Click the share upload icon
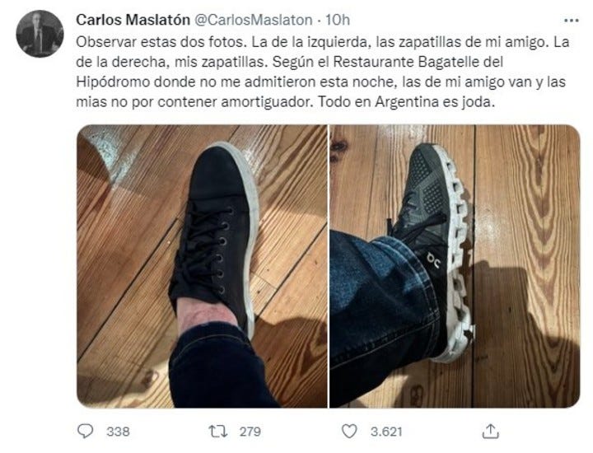The height and width of the screenshot is (453, 593). coord(491,431)
